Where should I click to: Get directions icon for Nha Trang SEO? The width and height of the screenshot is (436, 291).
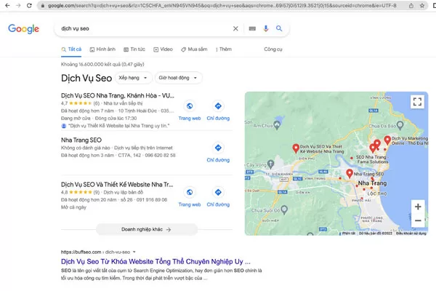coord(218,148)
